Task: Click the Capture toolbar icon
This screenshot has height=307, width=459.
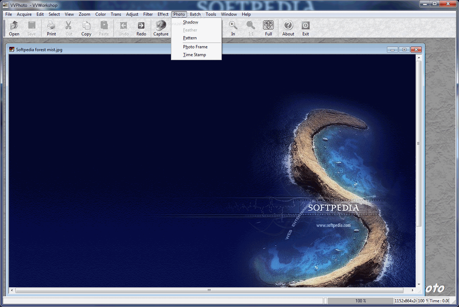Action: [161, 25]
